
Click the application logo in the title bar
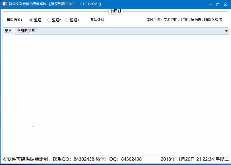[5, 4]
